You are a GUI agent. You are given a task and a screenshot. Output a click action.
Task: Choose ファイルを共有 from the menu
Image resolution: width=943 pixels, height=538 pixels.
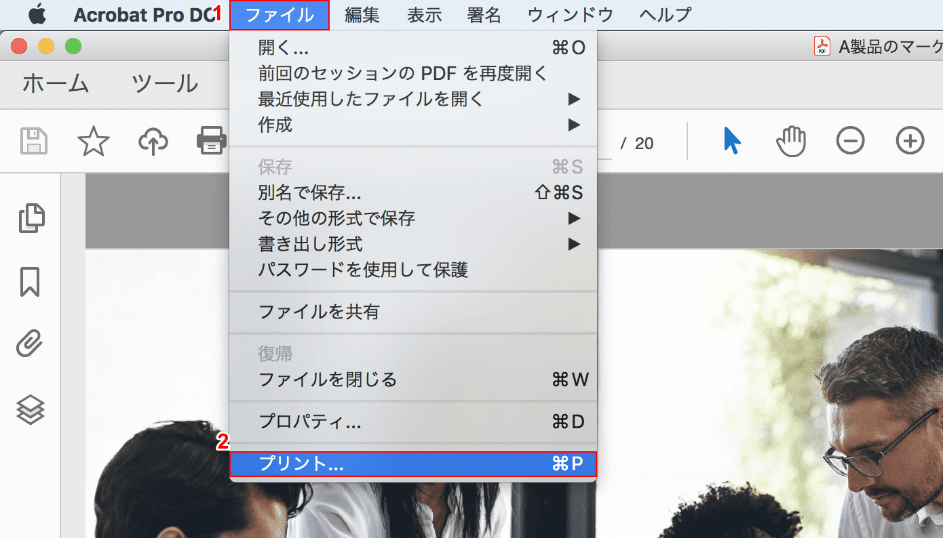[413, 312]
